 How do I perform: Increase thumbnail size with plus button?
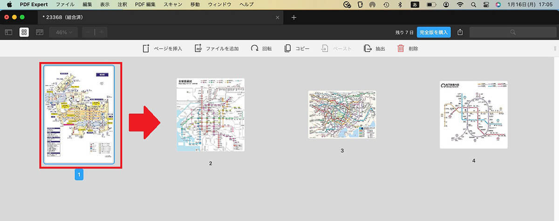(x=101, y=32)
